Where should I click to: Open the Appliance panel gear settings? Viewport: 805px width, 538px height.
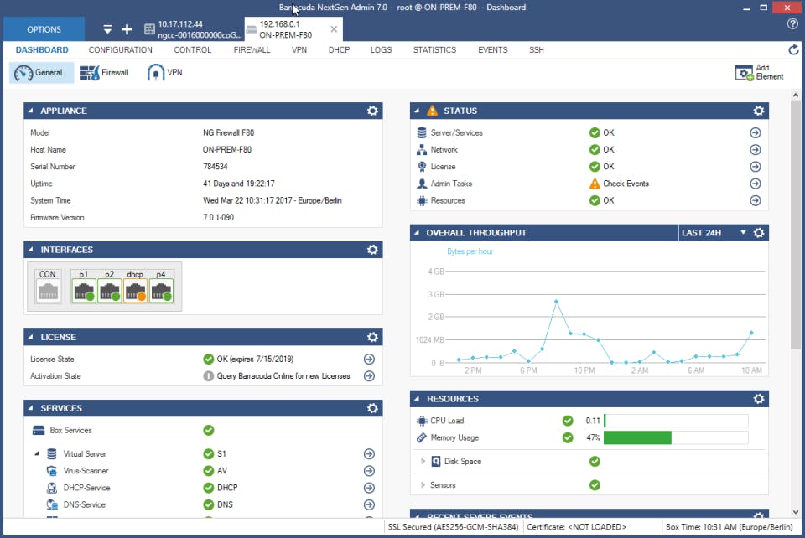pyautogui.click(x=372, y=111)
